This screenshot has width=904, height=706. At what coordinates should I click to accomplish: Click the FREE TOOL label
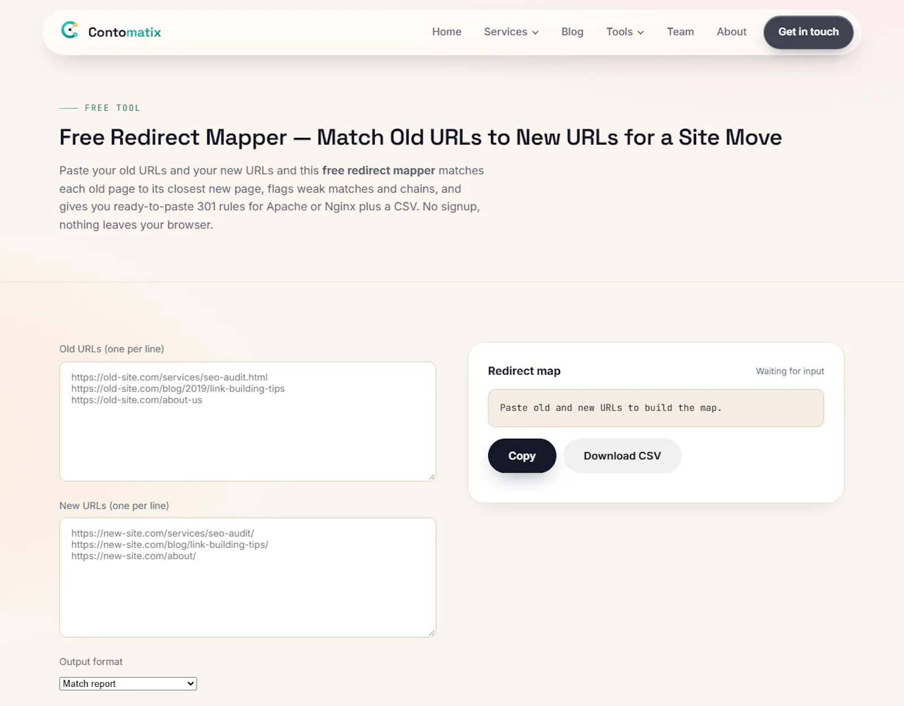[x=112, y=108]
